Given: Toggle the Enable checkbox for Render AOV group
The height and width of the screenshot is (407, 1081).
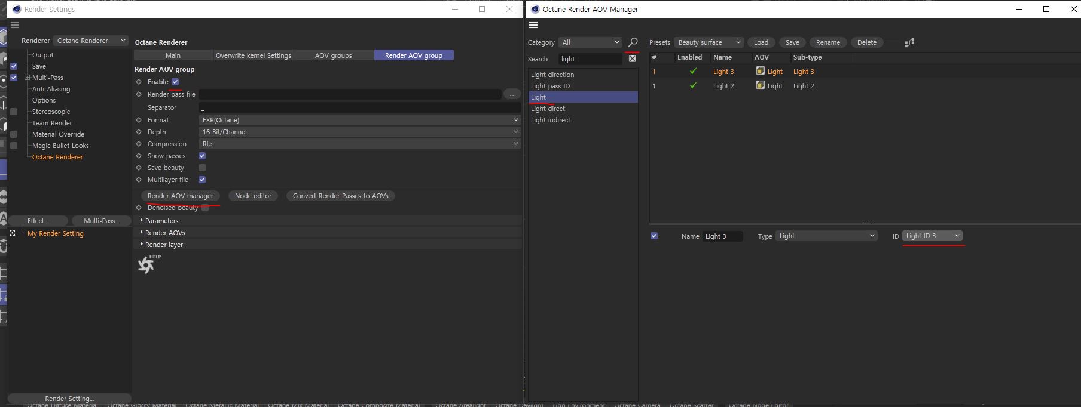Looking at the screenshot, I should [x=175, y=82].
